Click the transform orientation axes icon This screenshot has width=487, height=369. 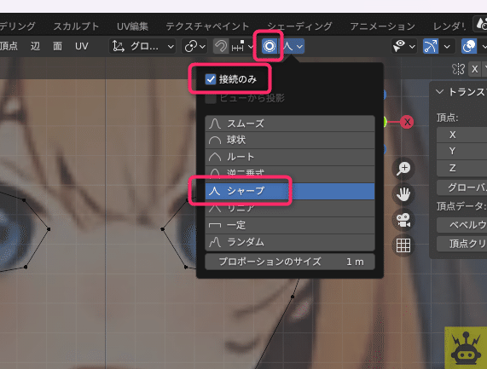(118, 46)
